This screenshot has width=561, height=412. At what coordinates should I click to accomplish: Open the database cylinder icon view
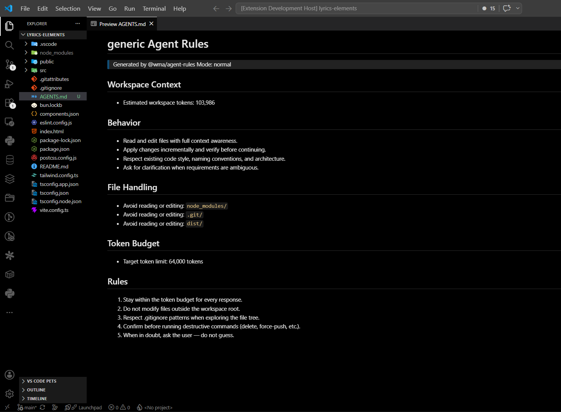(10, 160)
